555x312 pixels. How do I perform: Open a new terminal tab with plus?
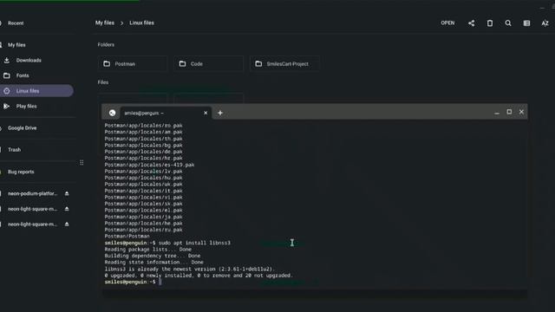220,113
